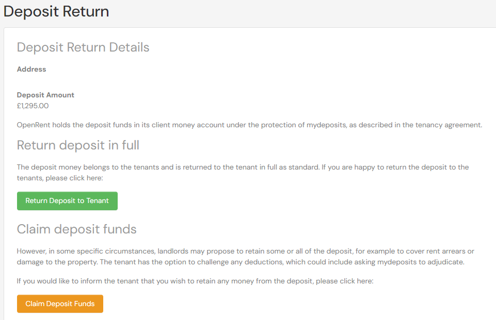This screenshot has height=320, width=496.
Task: Select the Deposit Return page title
Action: tap(56, 11)
